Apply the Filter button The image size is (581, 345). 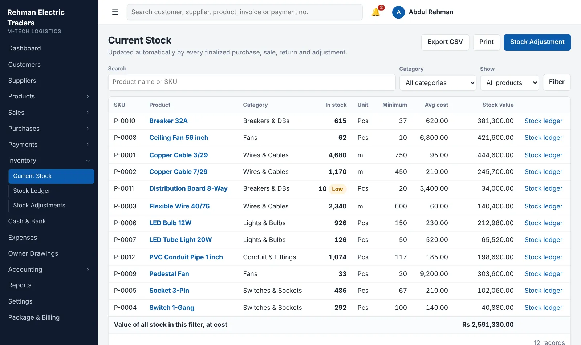click(557, 82)
